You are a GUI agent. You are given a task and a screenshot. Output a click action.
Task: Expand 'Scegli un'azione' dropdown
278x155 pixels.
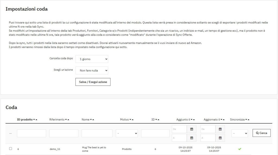point(92,70)
